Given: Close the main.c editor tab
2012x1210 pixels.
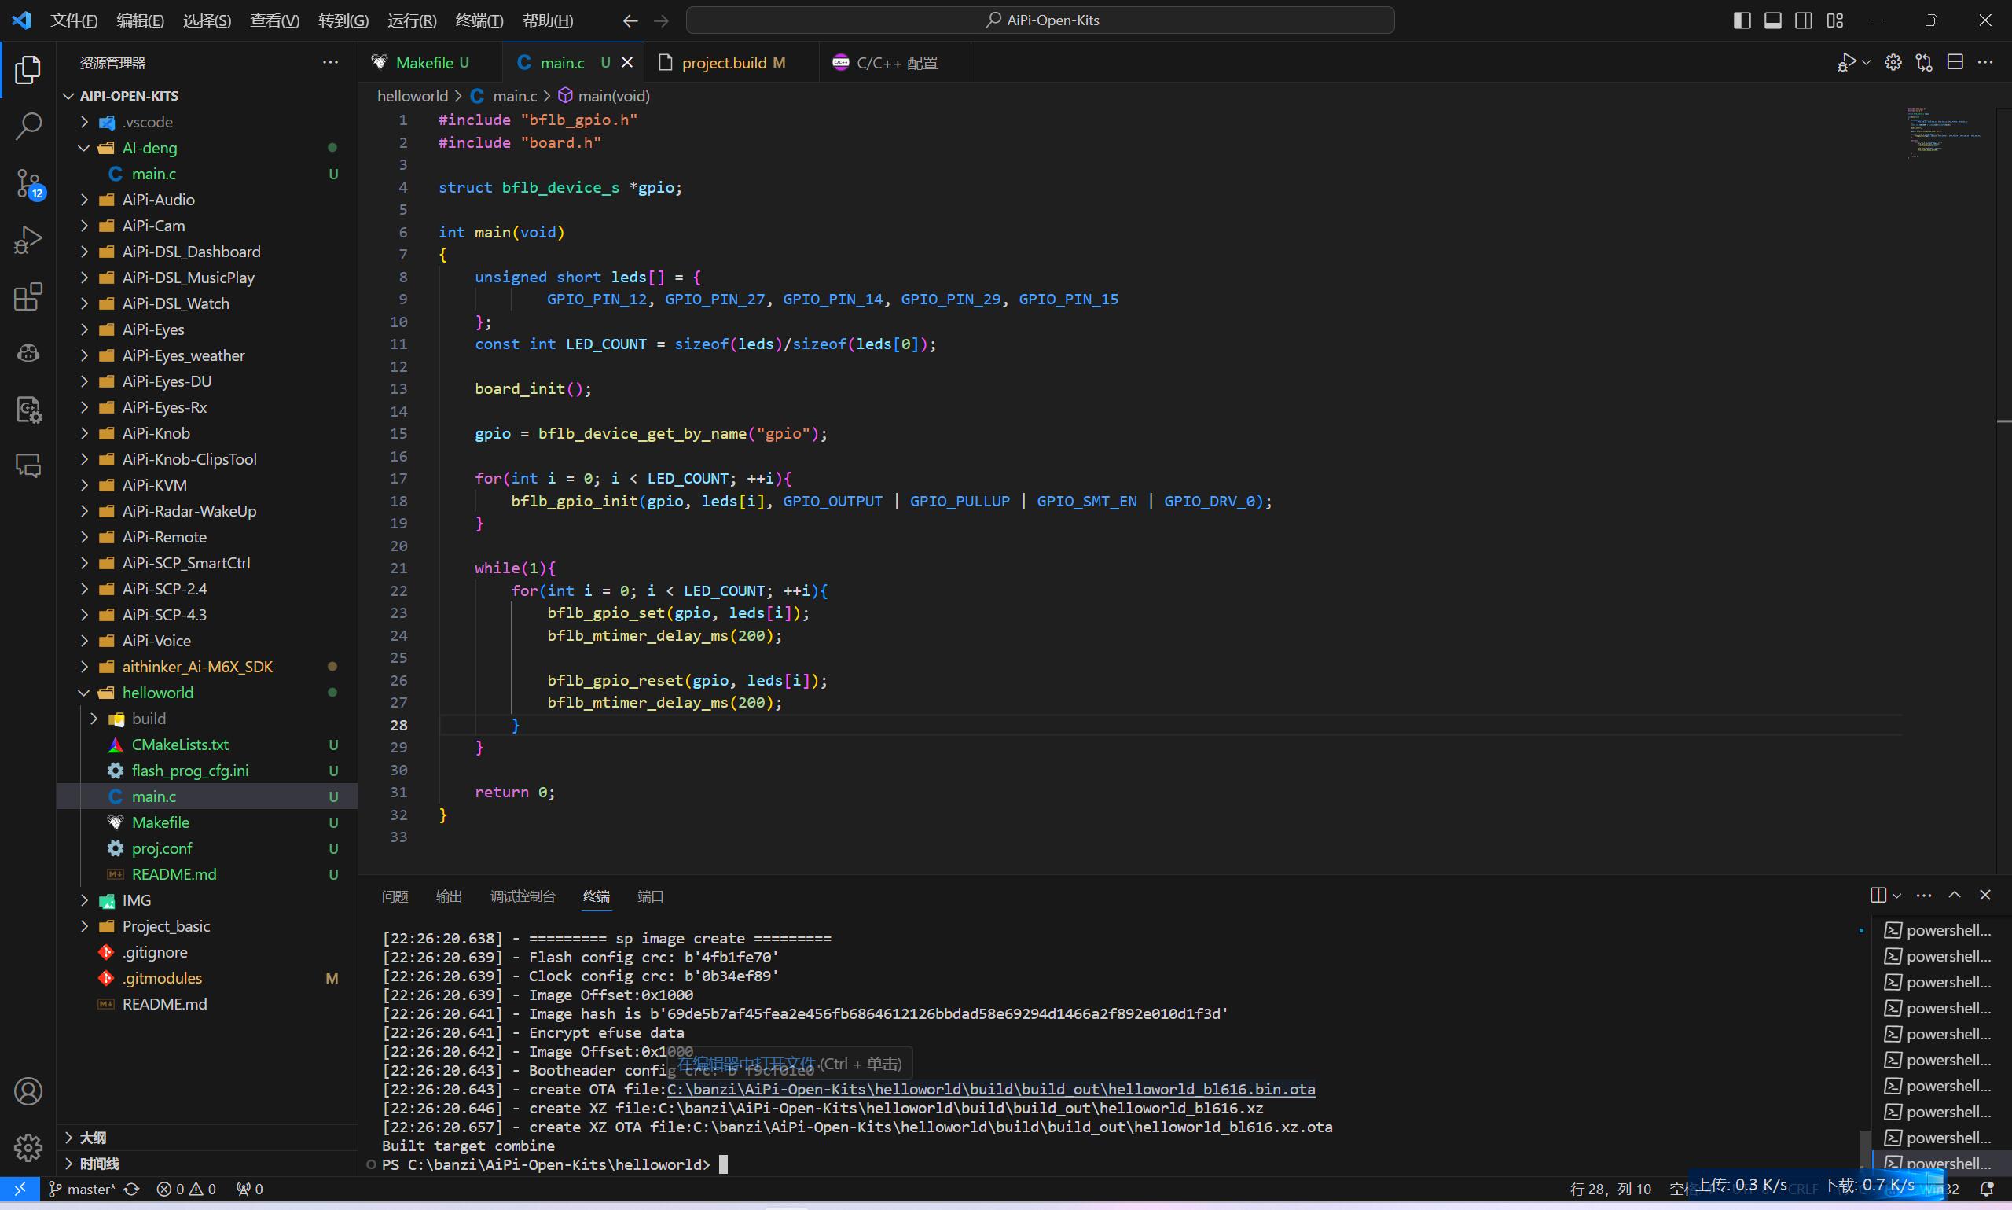Looking at the screenshot, I should [626, 62].
